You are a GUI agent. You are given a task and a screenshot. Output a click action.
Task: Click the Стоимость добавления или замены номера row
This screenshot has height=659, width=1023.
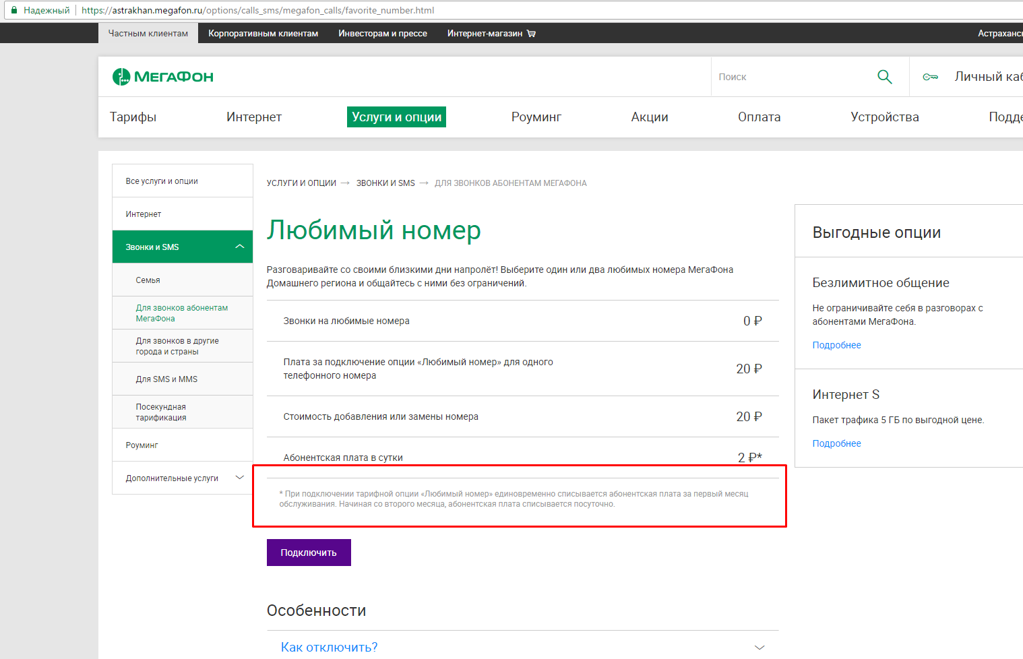523,416
